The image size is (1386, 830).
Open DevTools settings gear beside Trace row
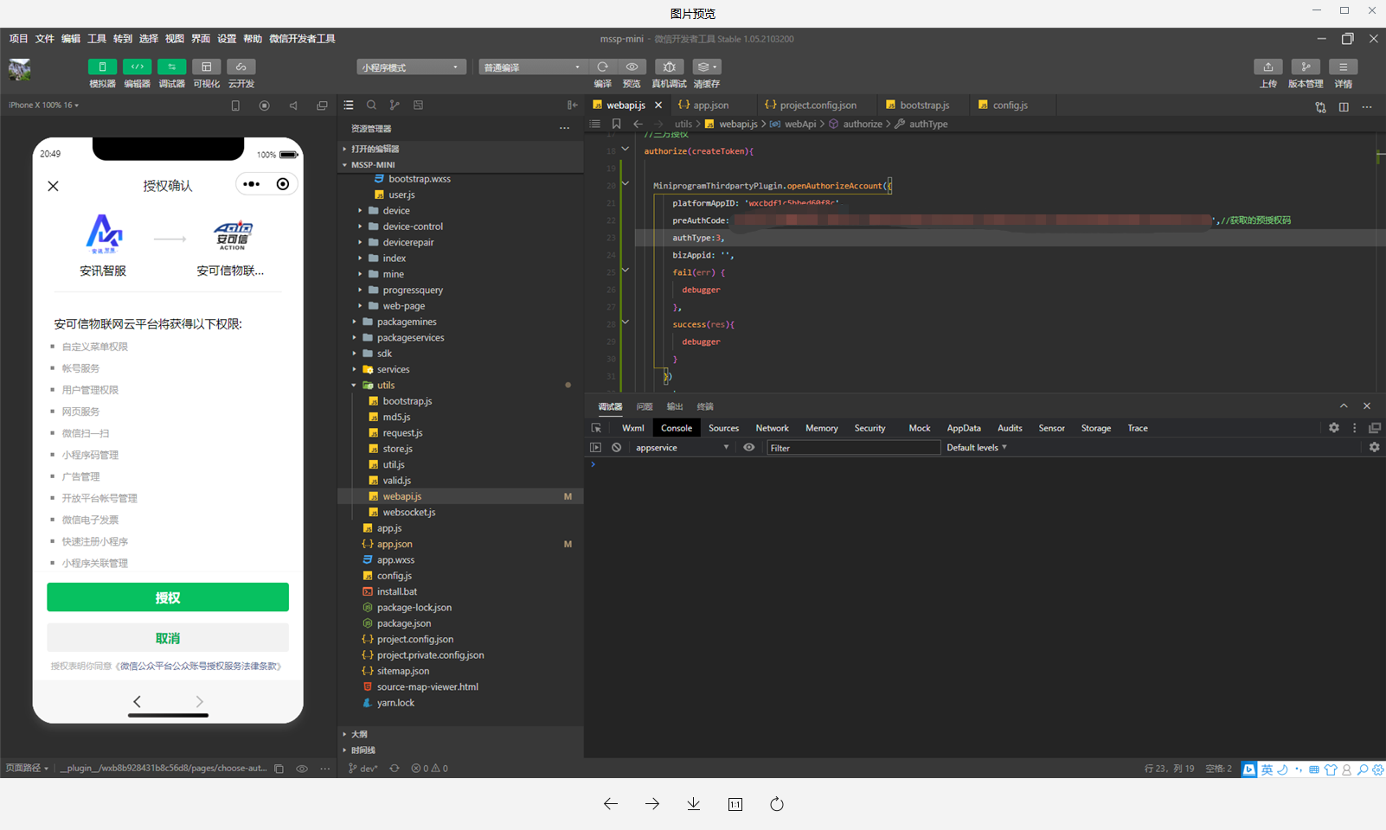[1334, 428]
